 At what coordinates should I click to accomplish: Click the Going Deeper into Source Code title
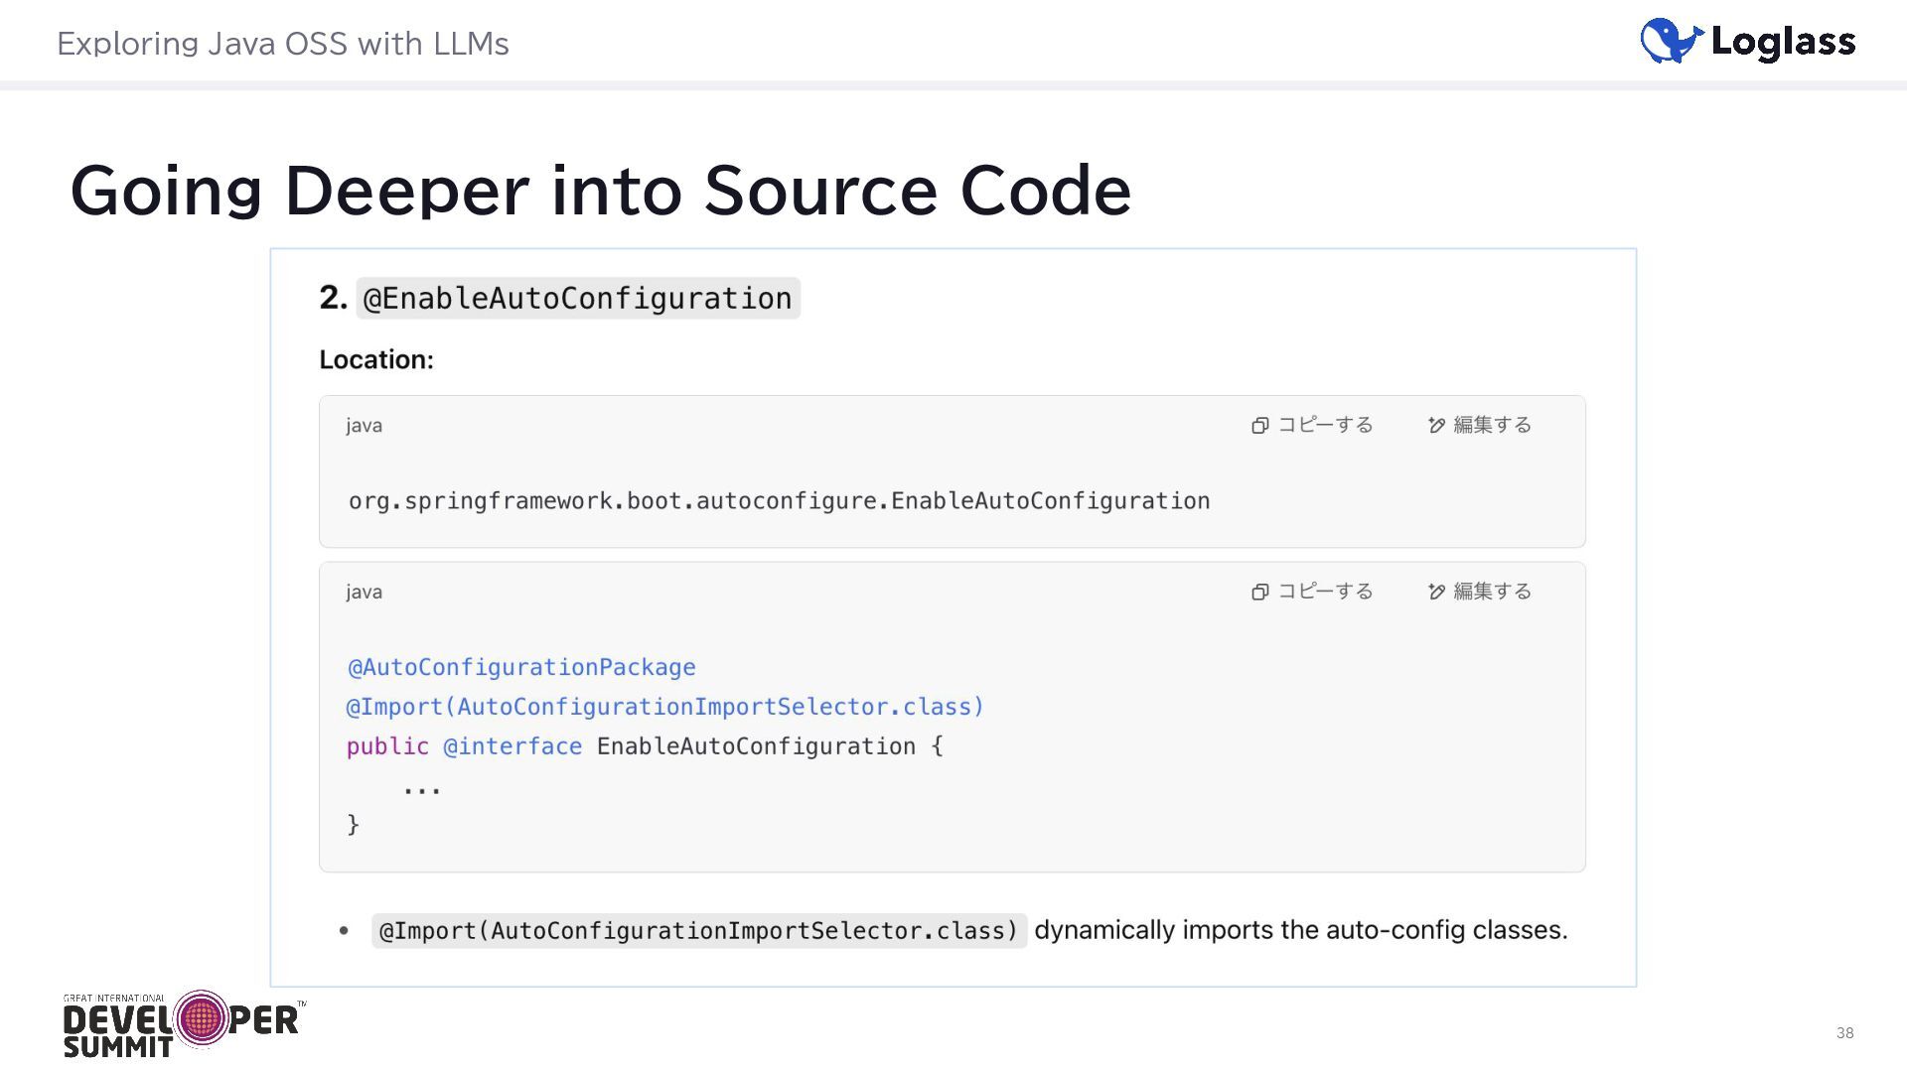[600, 191]
